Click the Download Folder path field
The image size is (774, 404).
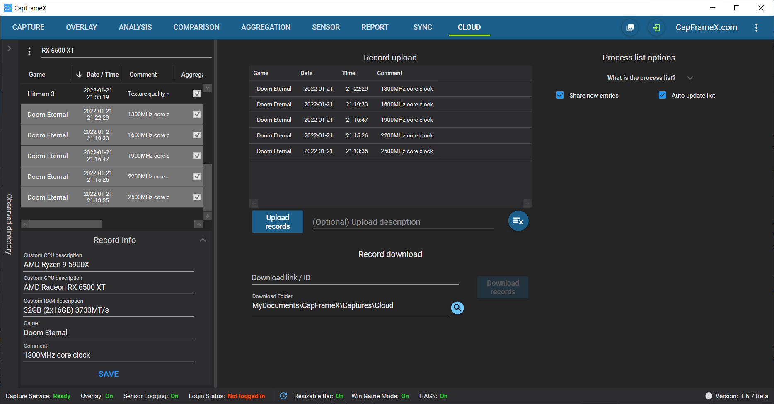(x=350, y=305)
